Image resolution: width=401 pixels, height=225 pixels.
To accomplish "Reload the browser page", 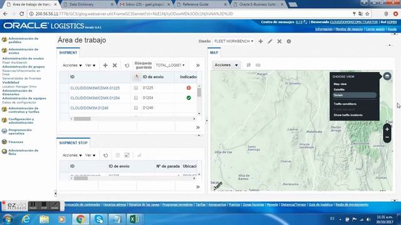I will (22, 14).
